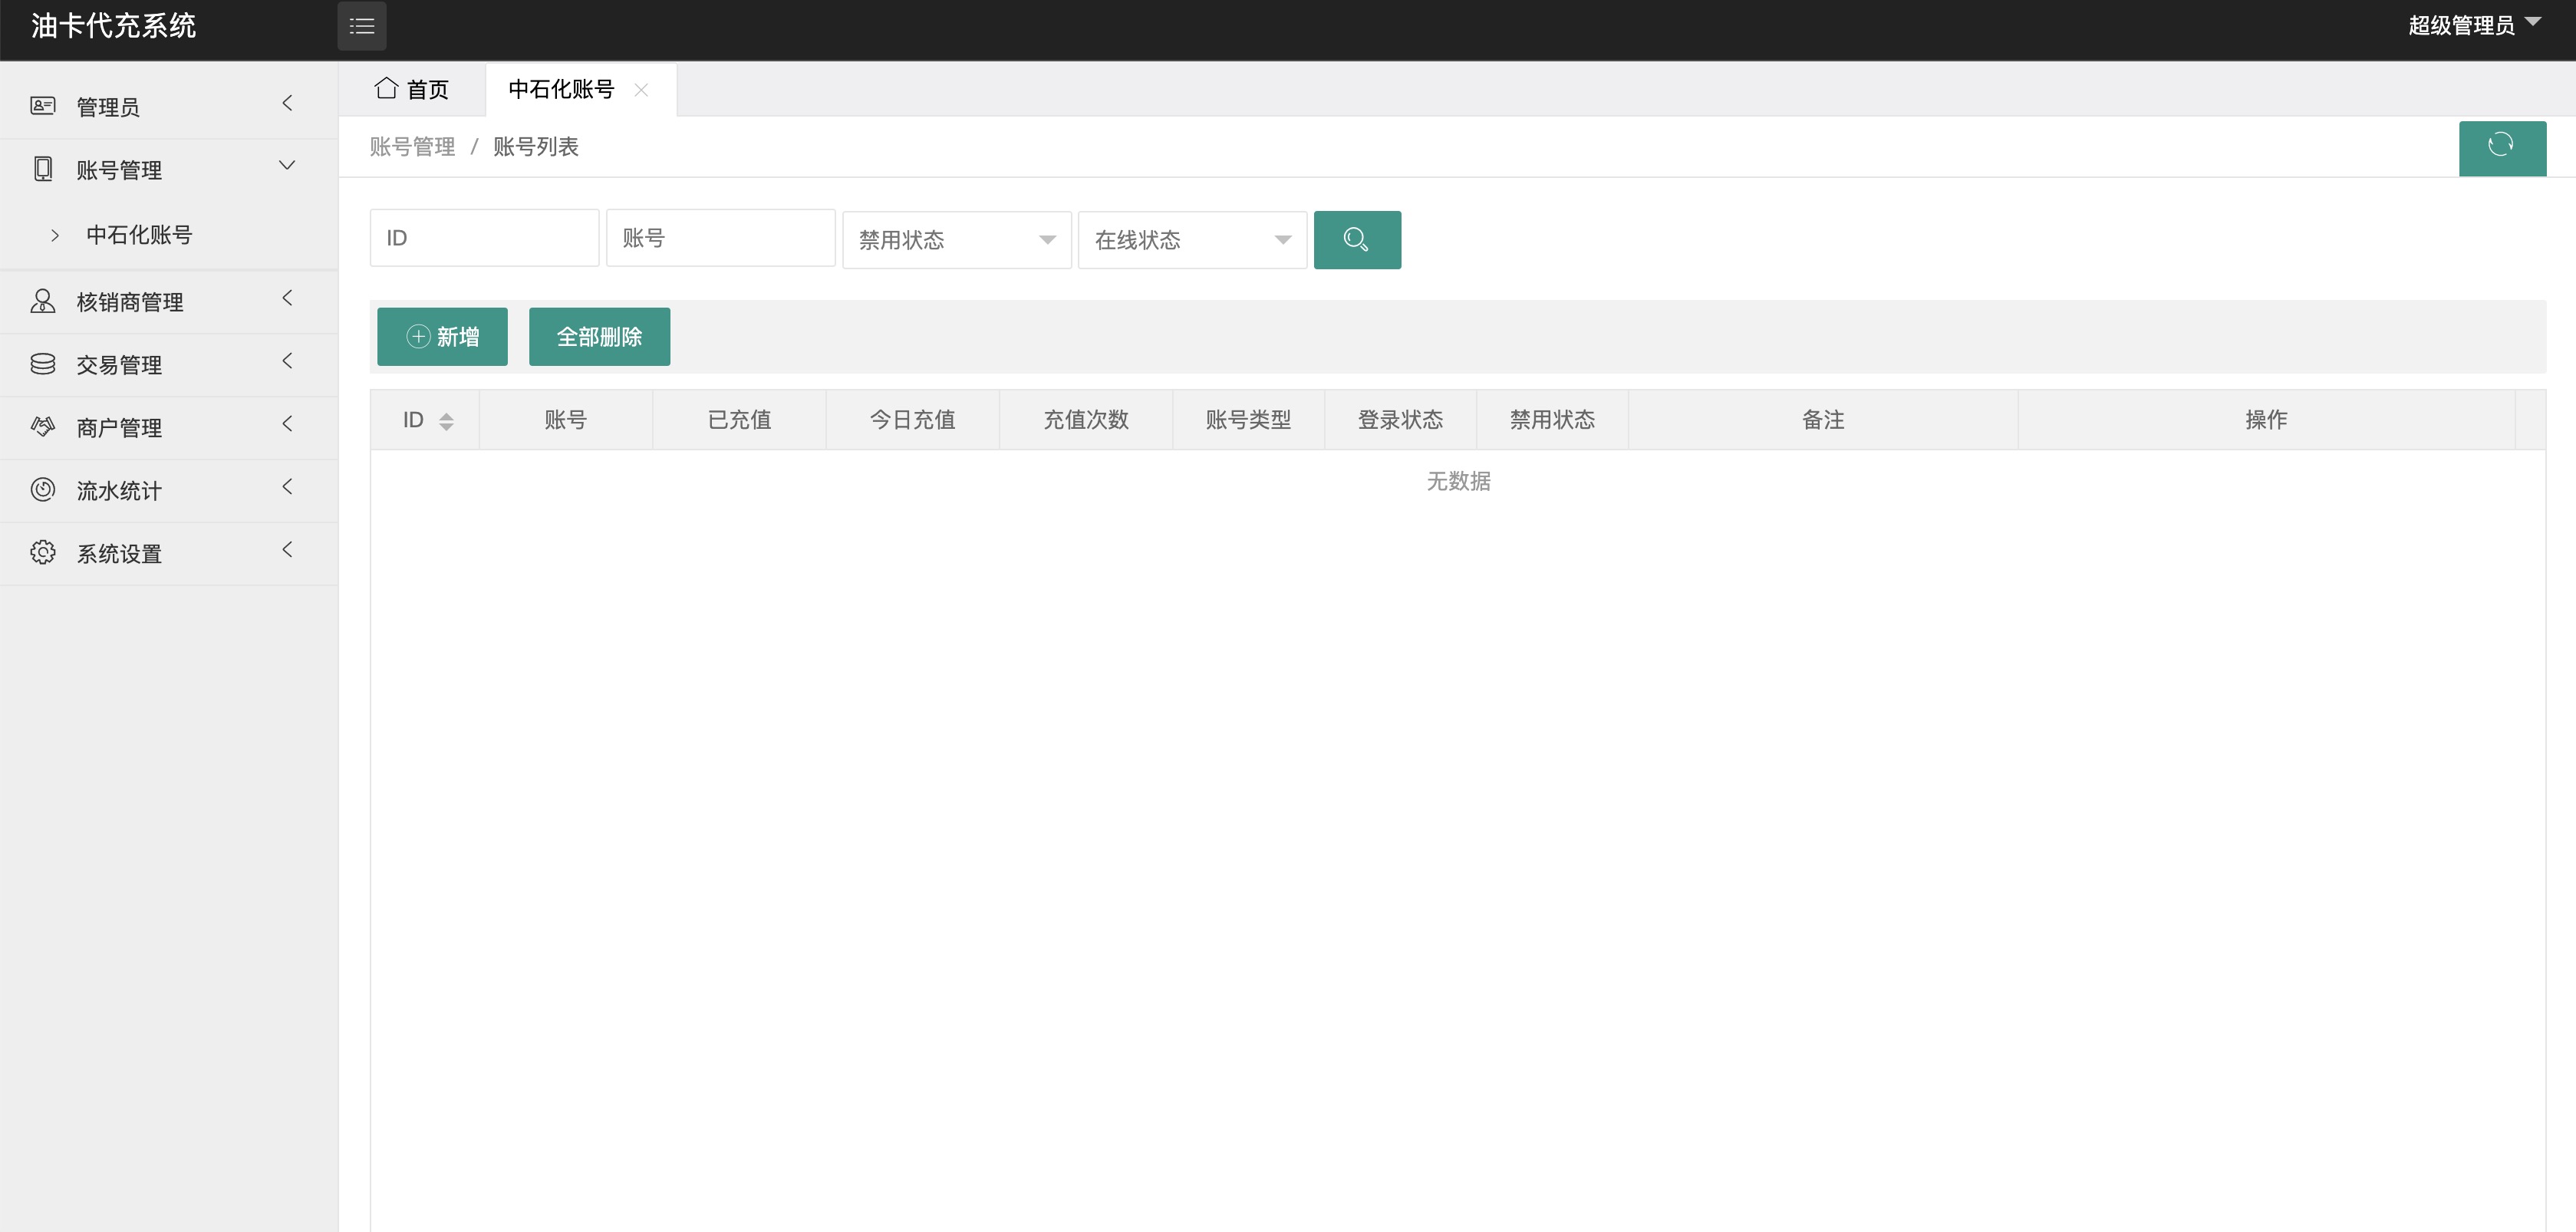Screen dimensions: 2576x1232
Task: Select the 核销商管理 person icon
Action: coord(43,300)
